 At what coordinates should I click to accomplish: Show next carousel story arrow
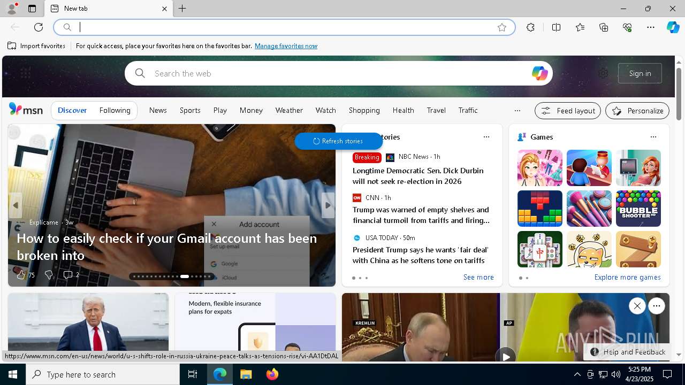point(328,205)
